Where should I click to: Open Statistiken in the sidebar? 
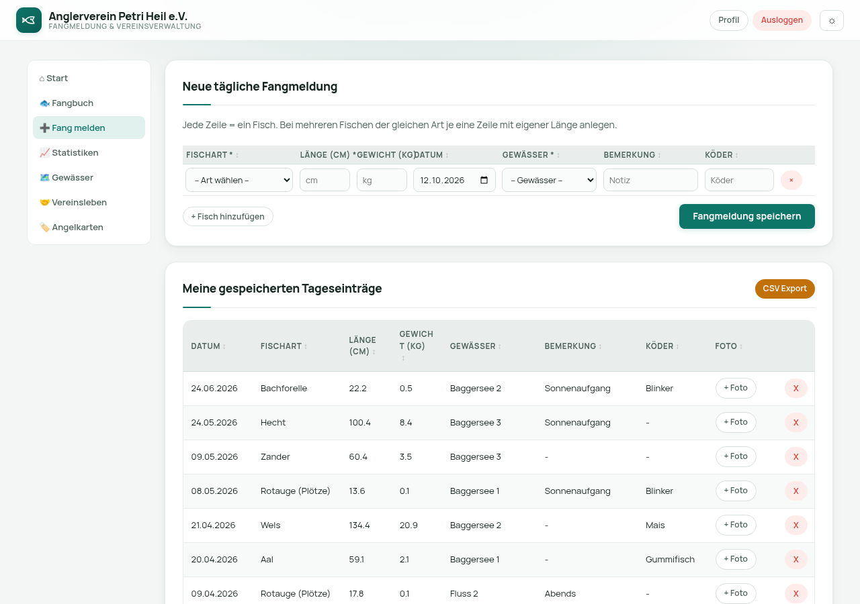[x=89, y=152]
